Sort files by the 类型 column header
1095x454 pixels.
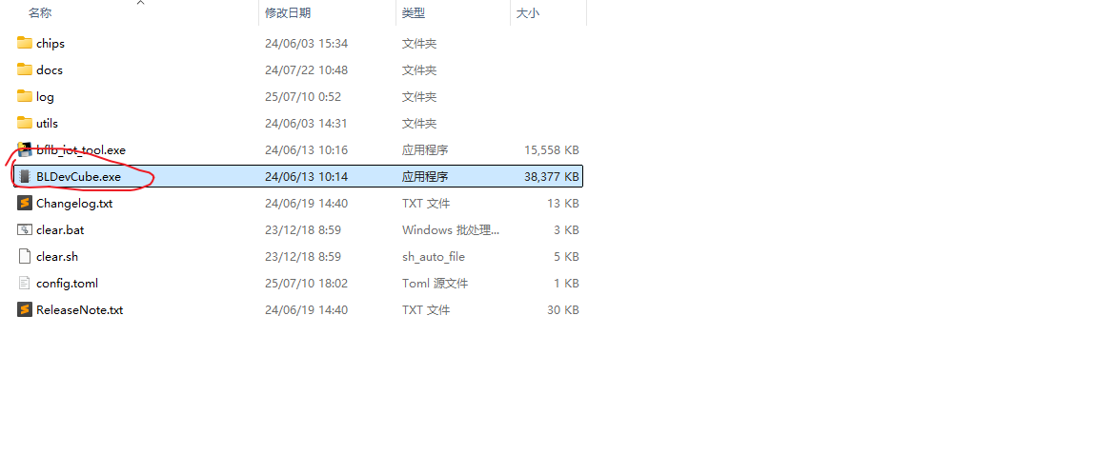pos(414,12)
